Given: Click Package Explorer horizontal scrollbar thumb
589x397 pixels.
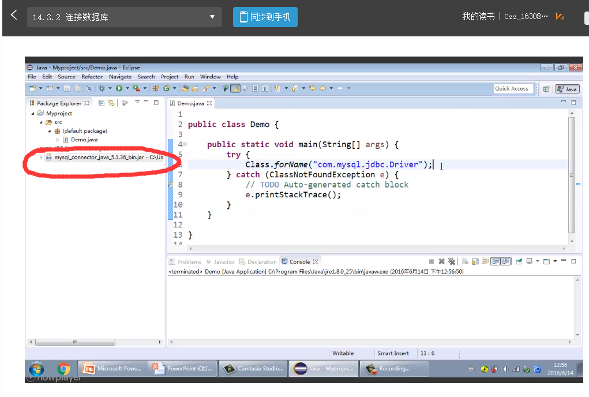Looking at the screenshot, I should click(x=75, y=342).
